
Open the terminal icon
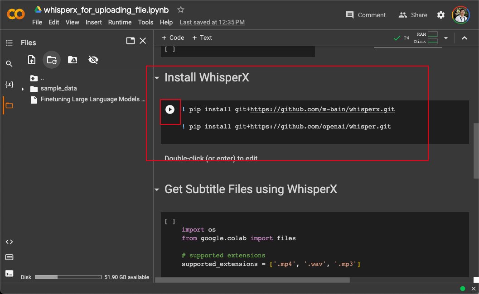(9, 274)
